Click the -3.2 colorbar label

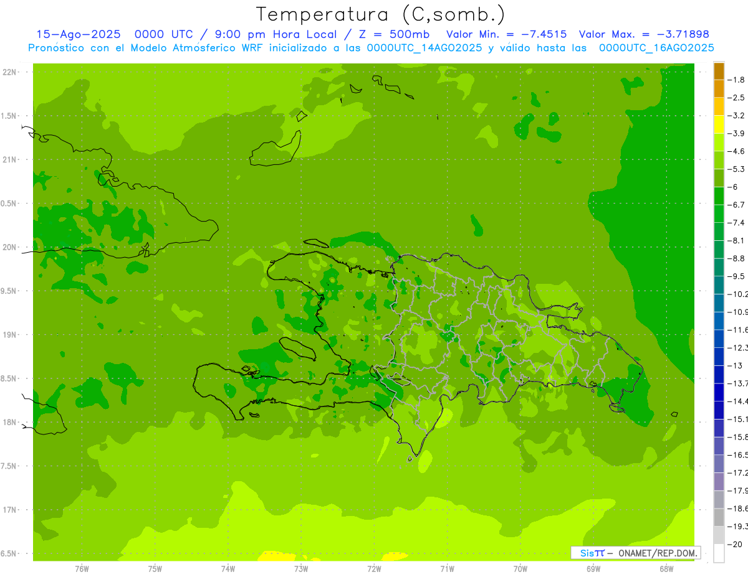pos(736,116)
